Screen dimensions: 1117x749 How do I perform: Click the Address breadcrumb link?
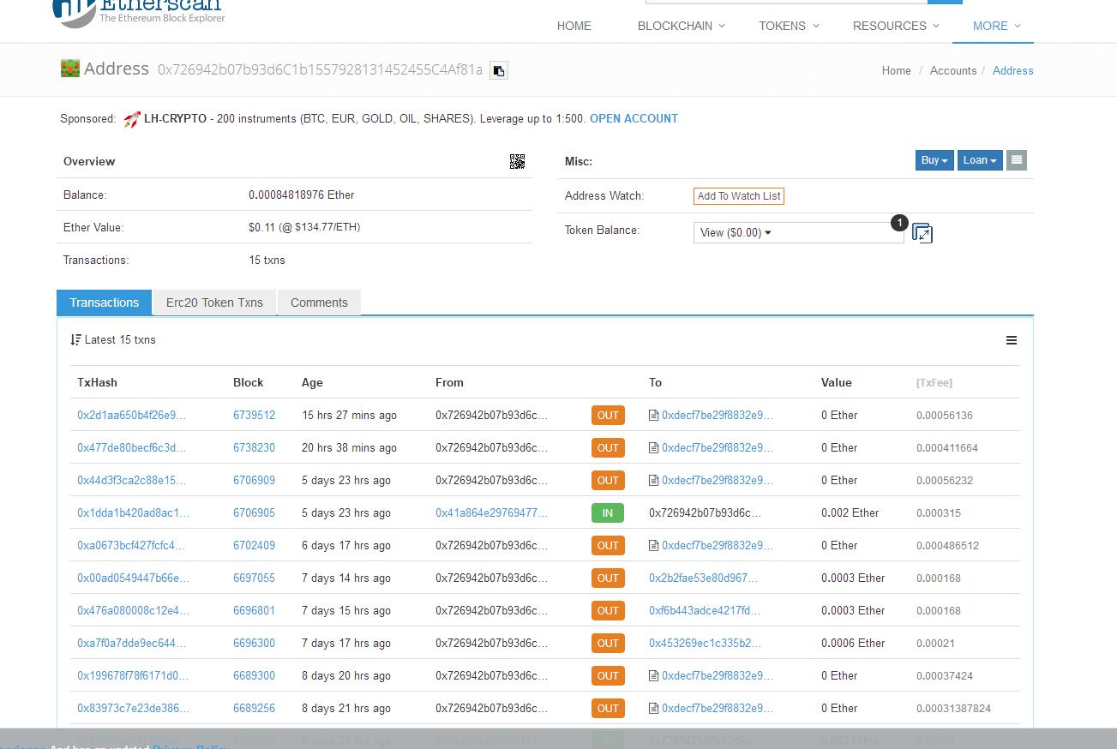coord(1013,71)
